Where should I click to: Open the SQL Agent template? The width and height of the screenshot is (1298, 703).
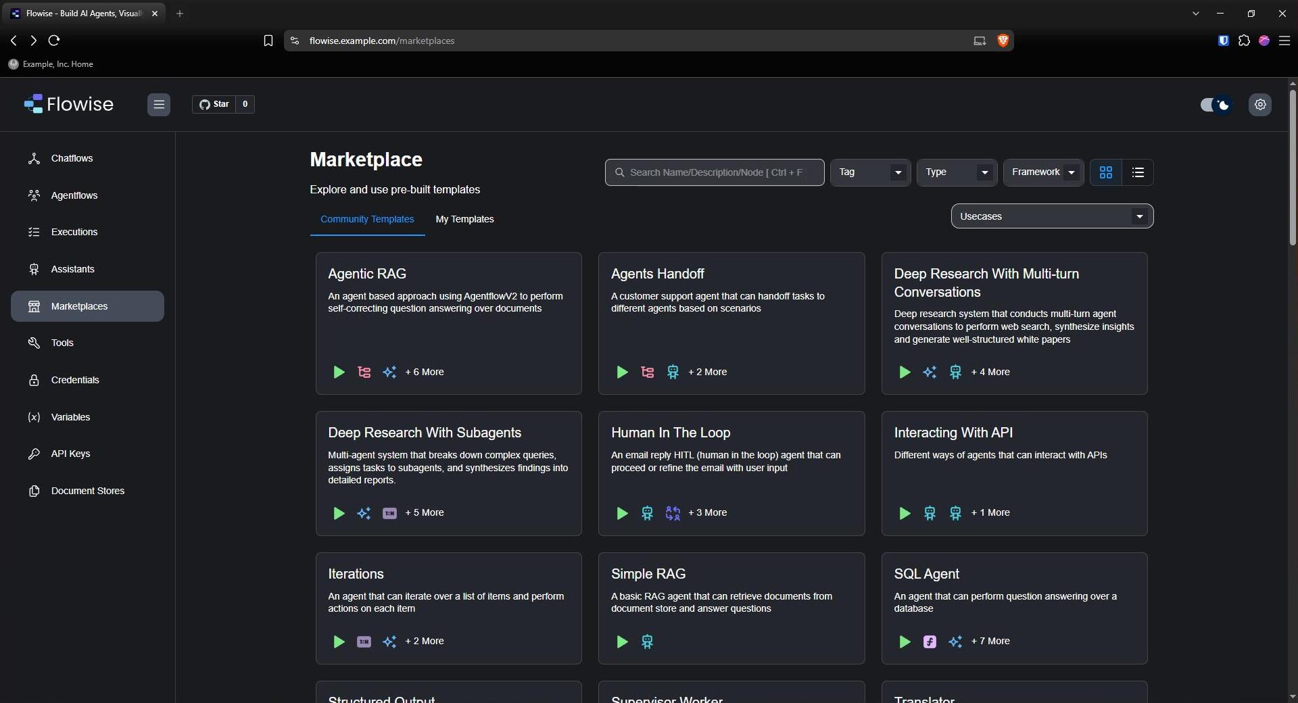point(1014,608)
